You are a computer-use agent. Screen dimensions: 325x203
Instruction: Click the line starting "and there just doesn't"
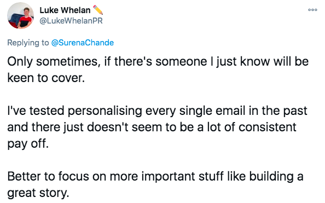click(152, 127)
